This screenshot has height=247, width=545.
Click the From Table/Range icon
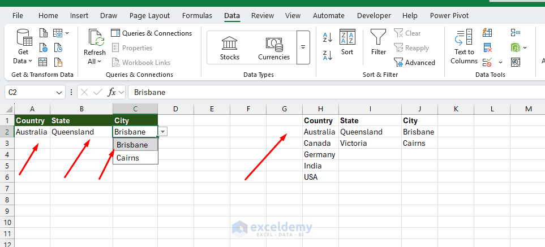(43, 62)
